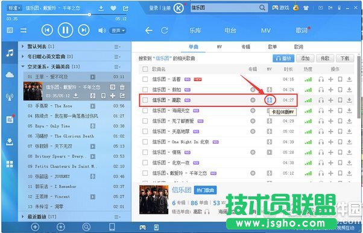Switch to the 电台 section
Image resolution: width=363 pixels, height=233 pixels.
point(230,31)
